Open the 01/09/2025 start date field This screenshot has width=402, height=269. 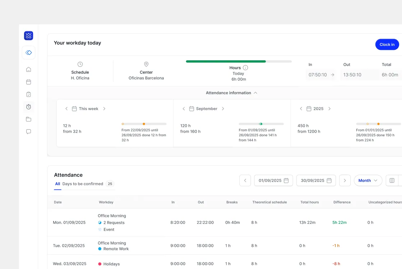coord(273,180)
